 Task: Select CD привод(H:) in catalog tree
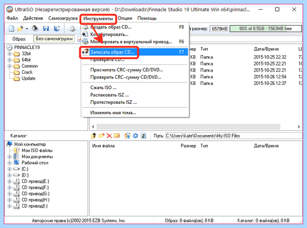click(x=35, y=200)
